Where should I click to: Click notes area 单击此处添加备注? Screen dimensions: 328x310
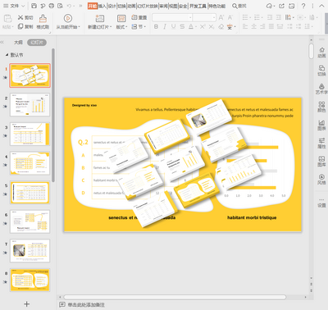pos(86,304)
